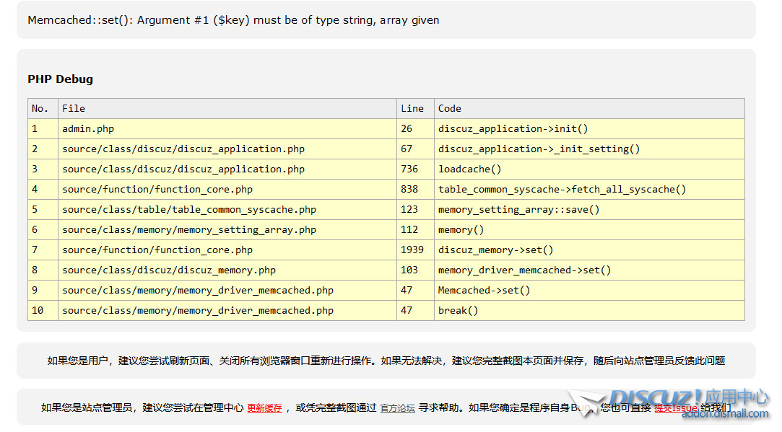
Task: Click the loadcache() code cell
Action: coord(469,169)
